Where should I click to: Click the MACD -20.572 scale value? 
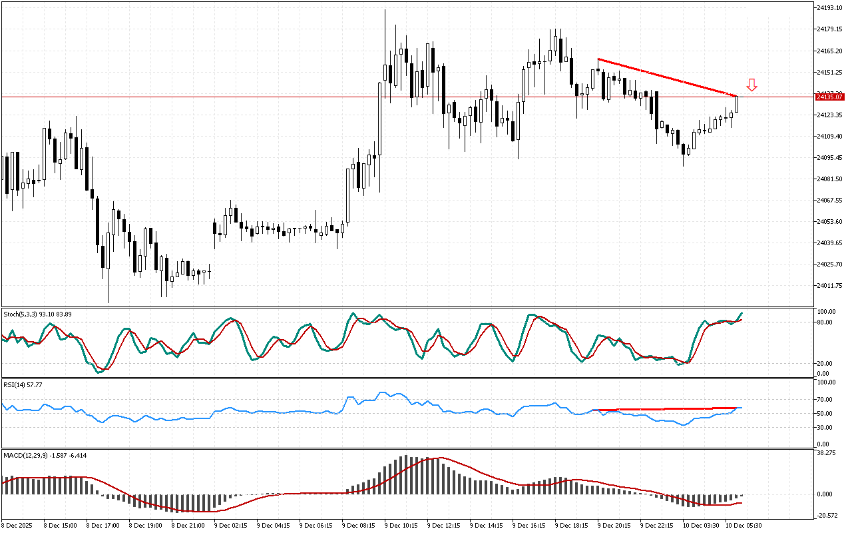click(x=829, y=516)
